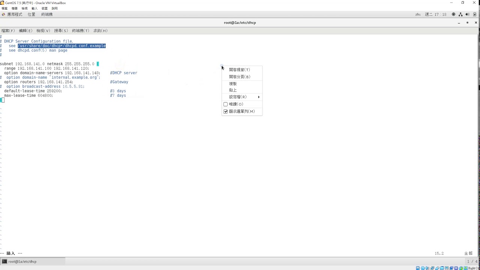This screenshot has height=270, width=480.
Task: Click the optical drive indicator in VirtualBox status bar
Action: coord(423,268)
